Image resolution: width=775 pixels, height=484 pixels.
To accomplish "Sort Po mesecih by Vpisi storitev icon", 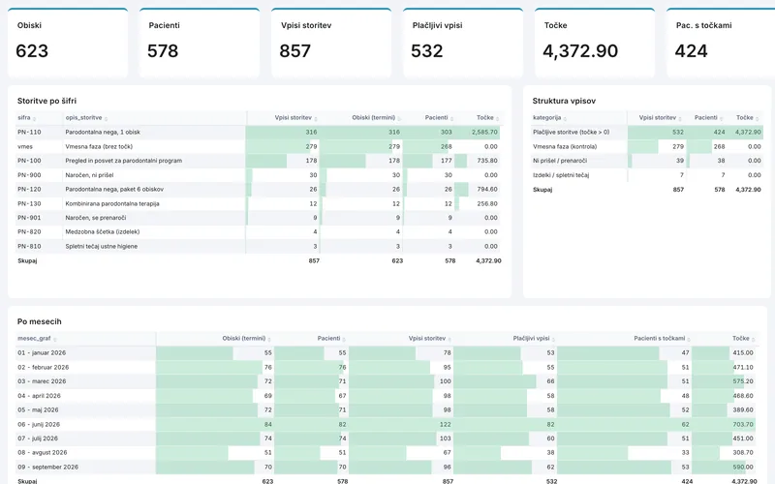I will coord(449,340).
